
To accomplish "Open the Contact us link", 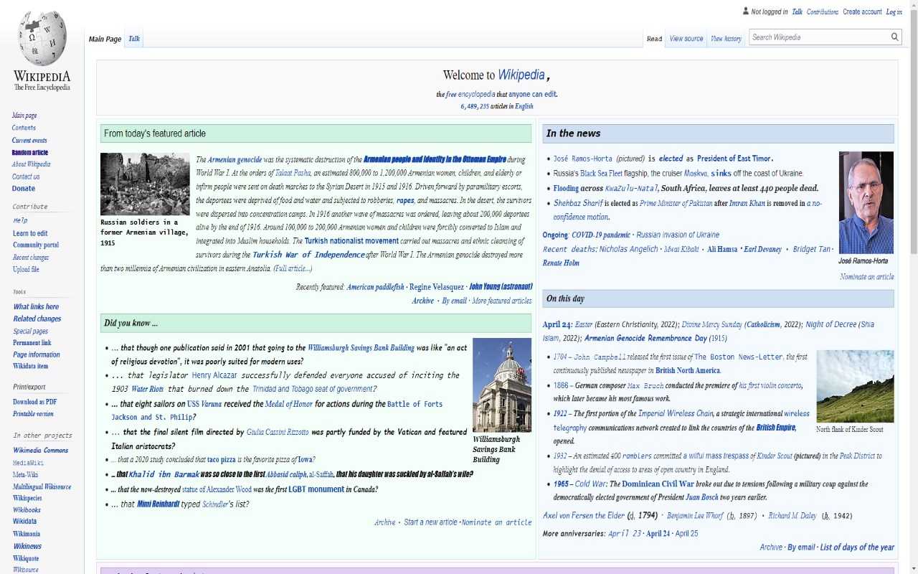I will [26, 177].
